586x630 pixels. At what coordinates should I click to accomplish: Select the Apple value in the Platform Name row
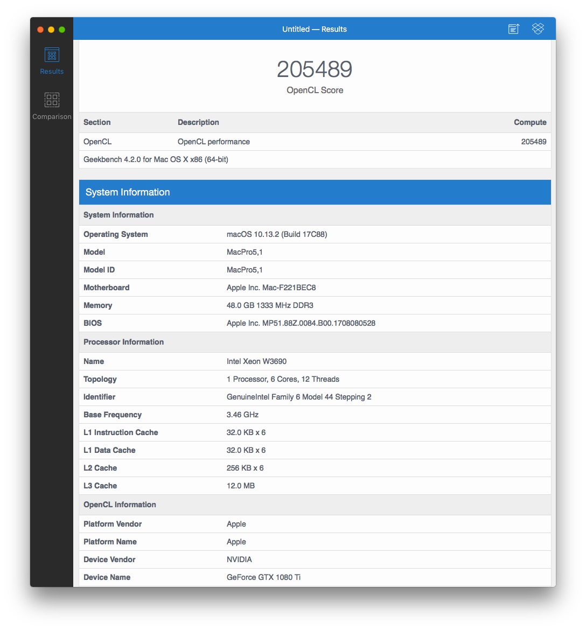tap(236, 542)
